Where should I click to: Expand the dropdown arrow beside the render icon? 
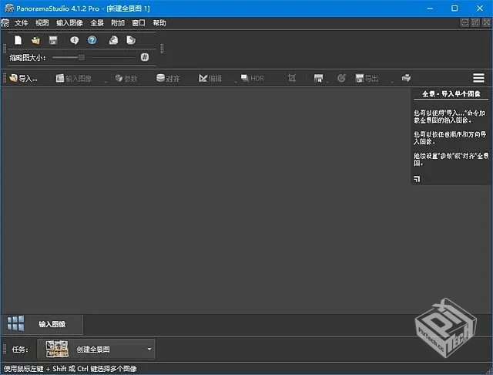[x=327, y=82]
